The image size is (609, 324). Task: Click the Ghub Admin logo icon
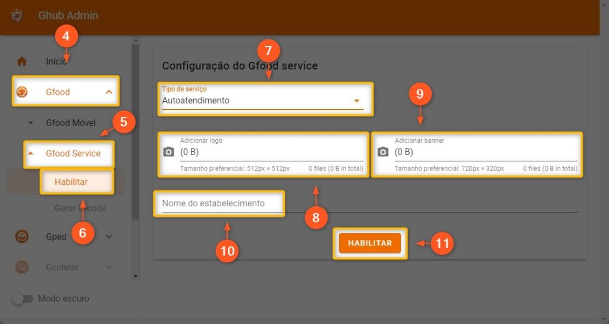17,15
